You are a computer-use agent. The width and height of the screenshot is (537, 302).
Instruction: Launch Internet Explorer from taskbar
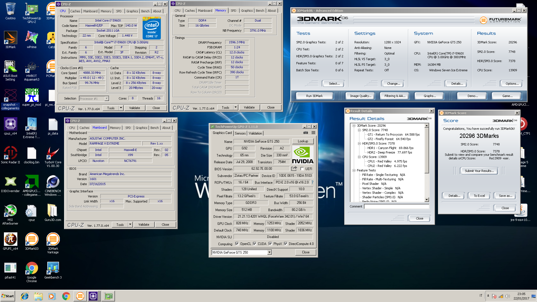pos(25,296)
